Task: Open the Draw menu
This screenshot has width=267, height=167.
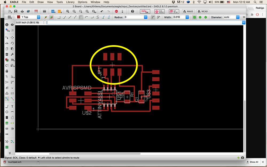Action: (x=41, y=2)
